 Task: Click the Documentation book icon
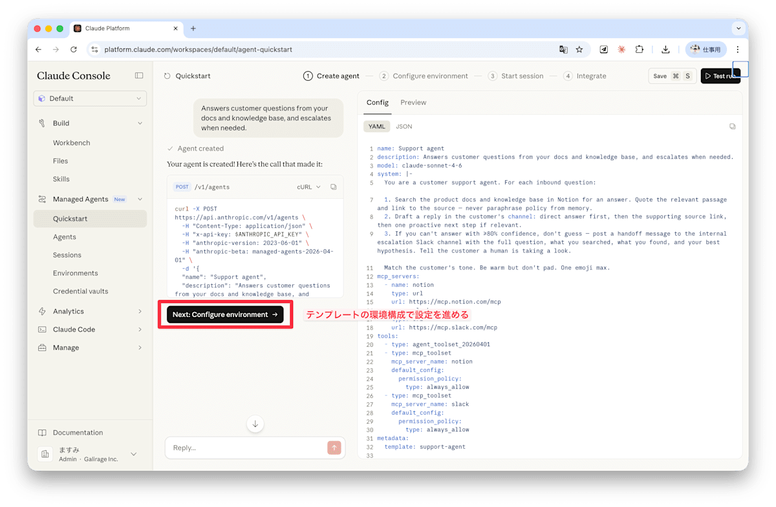[x=42, y=433]
